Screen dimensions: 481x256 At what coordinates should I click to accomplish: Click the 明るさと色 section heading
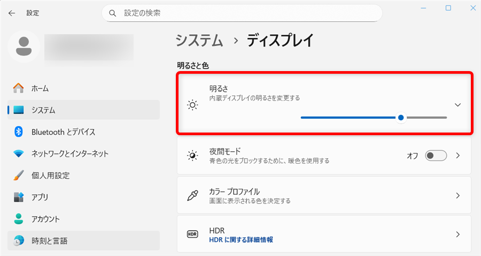click(193, 65)
